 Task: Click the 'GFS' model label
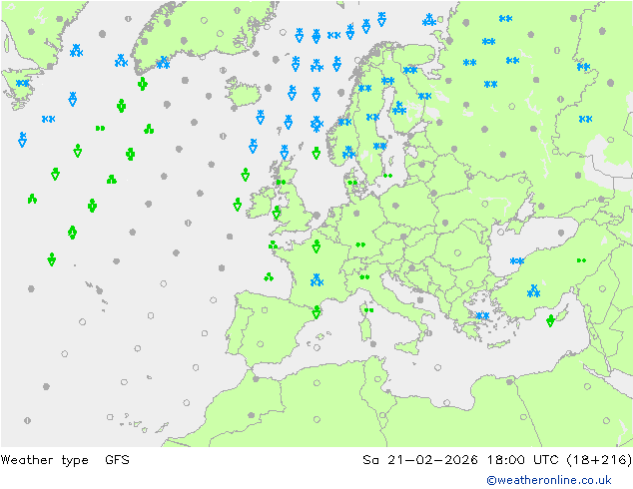117,460
